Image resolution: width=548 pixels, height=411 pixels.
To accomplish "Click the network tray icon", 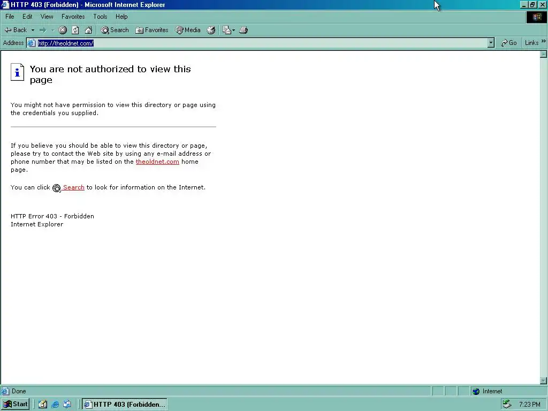I will click(507, 405).
